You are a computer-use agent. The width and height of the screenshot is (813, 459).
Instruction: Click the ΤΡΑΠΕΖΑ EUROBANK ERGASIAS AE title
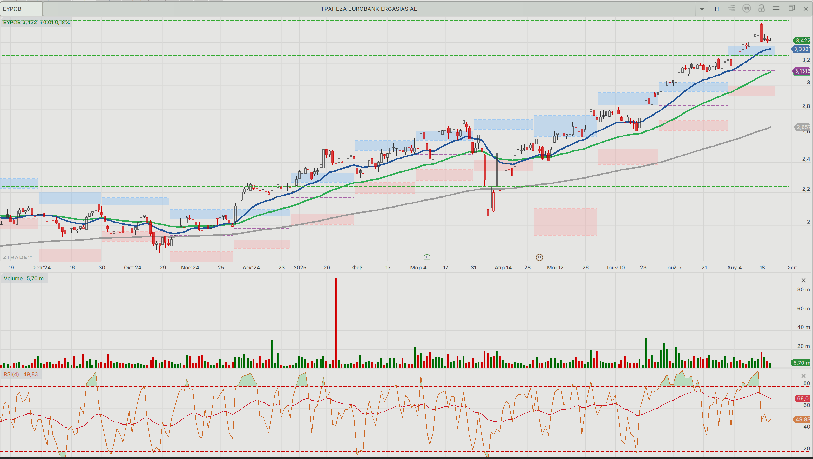coord(369,9)
